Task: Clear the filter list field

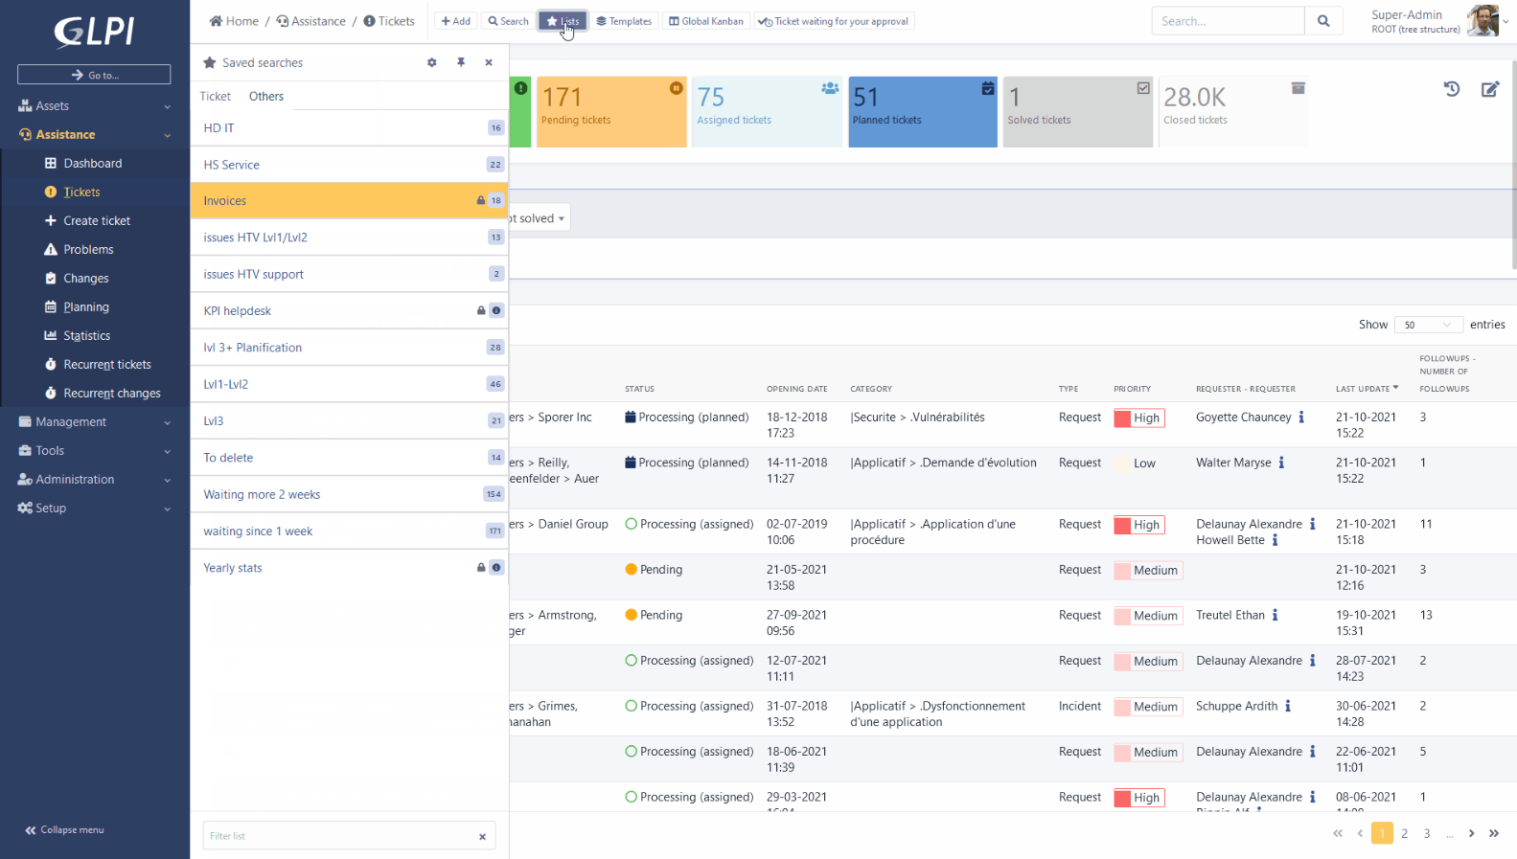Action: point(482,836)
